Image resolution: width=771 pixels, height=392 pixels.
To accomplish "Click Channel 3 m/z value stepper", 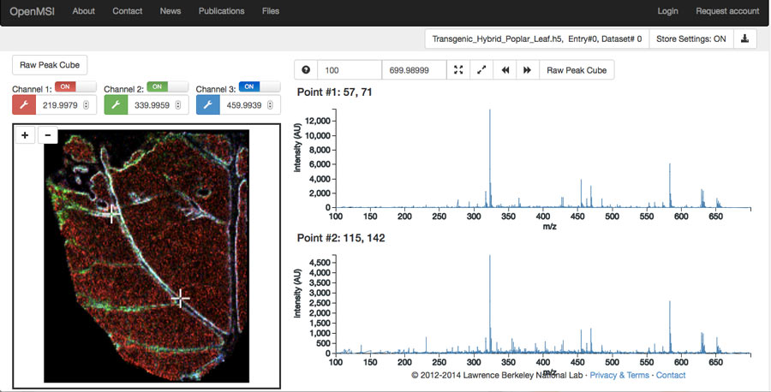I will coord(270,105).
